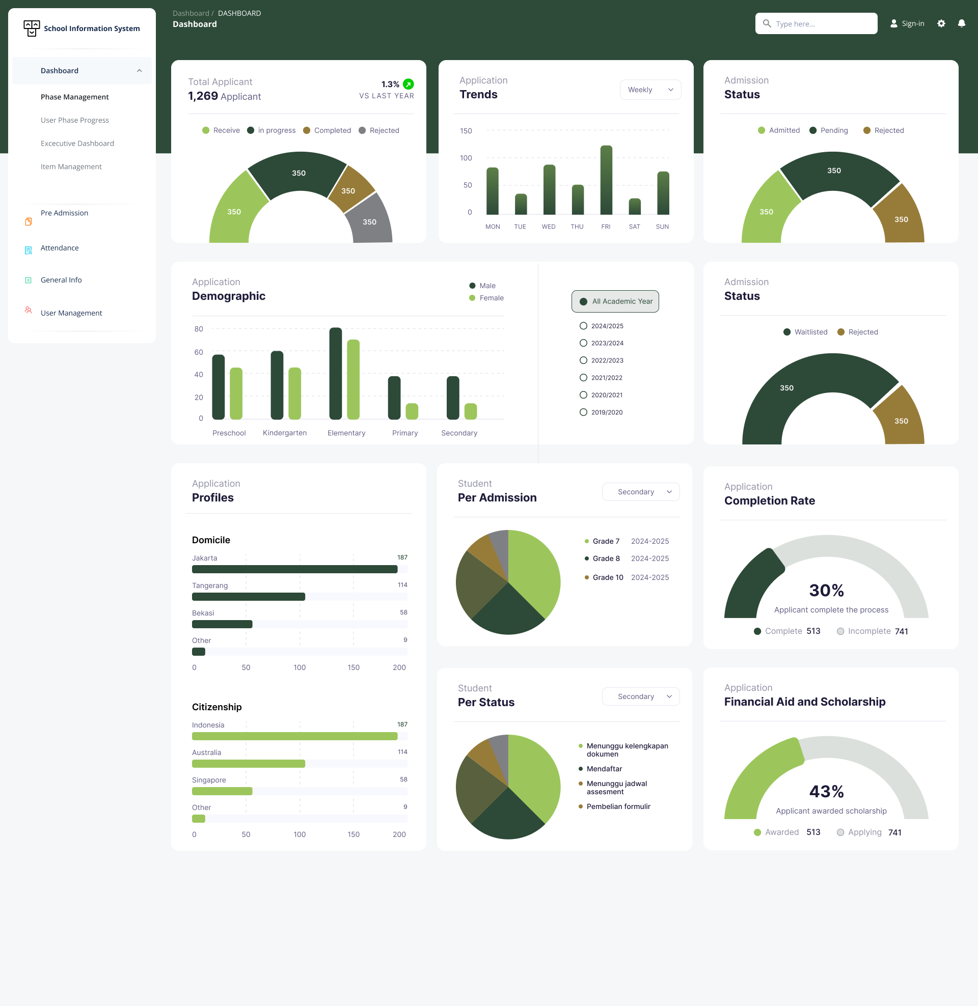Image resolution: width=978 pixels, height=1006 pixels.
Task: Click the Grade 8 legend entry
Action: [627, 558]
